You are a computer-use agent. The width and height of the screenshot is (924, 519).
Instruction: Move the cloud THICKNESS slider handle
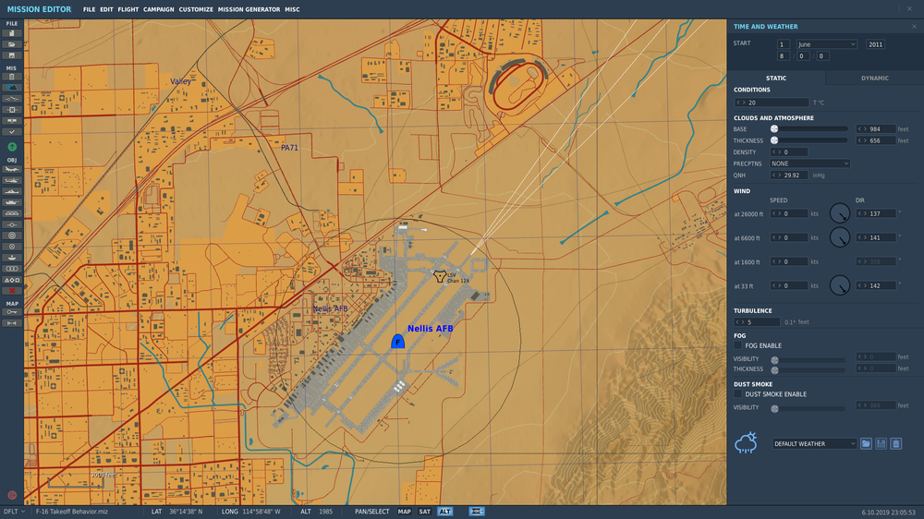774,140
